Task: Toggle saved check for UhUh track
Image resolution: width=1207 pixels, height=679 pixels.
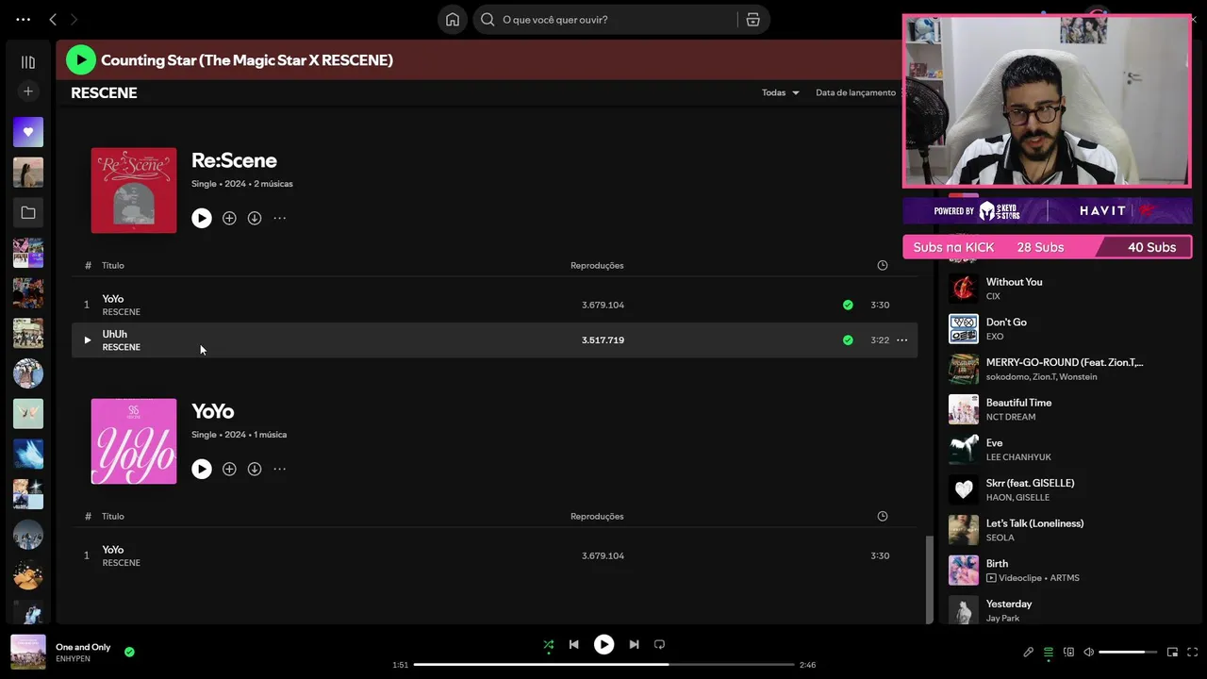Action: point(848,339)
